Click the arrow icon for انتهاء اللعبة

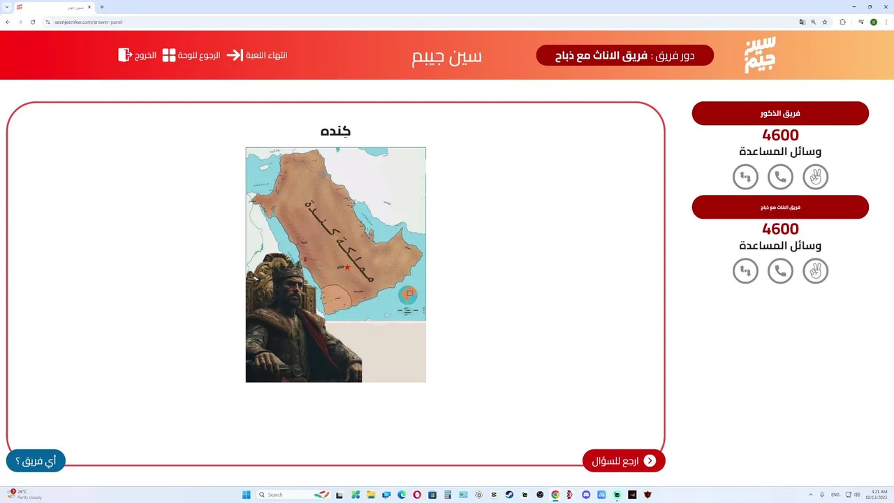[235, 54]
